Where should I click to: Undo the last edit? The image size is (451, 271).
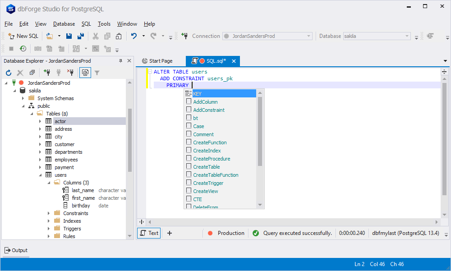point(134,36)
